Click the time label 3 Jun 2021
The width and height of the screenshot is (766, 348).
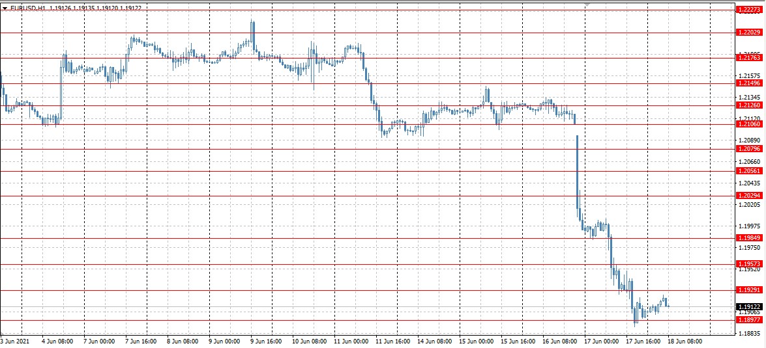point(14,341)
